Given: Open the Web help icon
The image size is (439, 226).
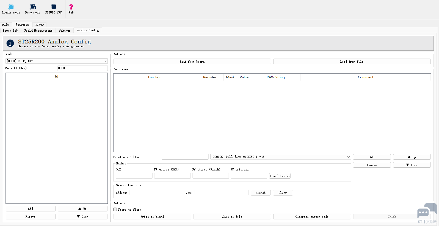Looking at the screenshot, I should [x=71, y=9].
